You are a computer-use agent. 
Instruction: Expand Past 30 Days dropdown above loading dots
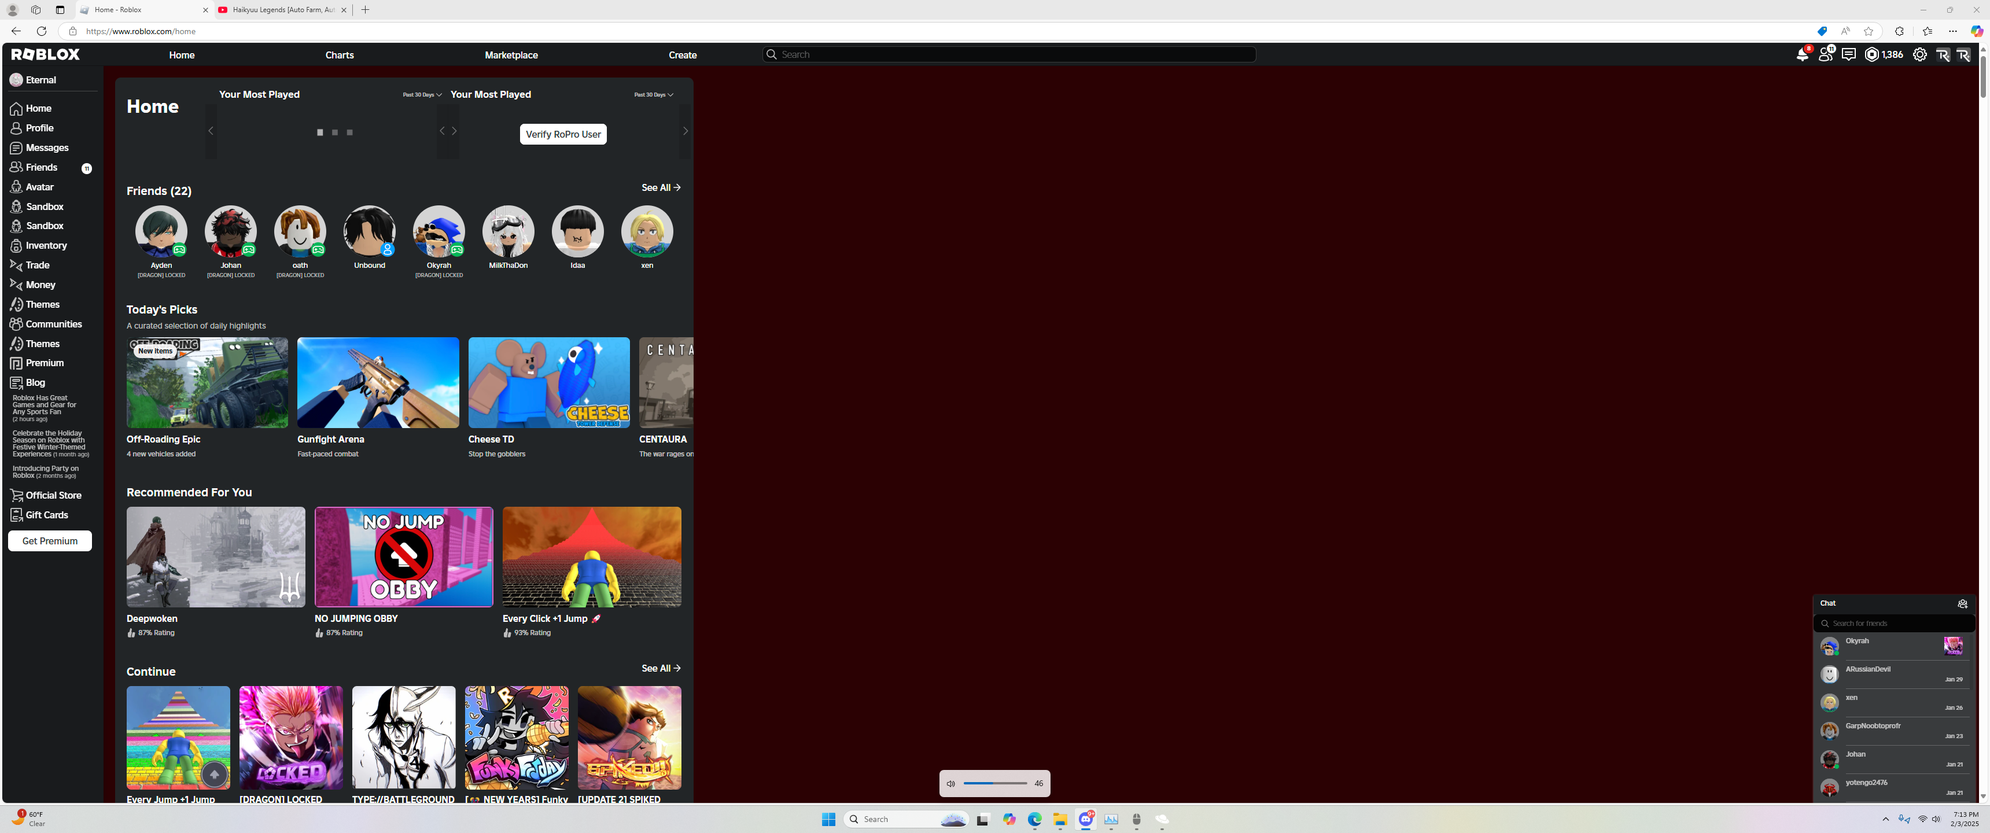pos(422,94)
